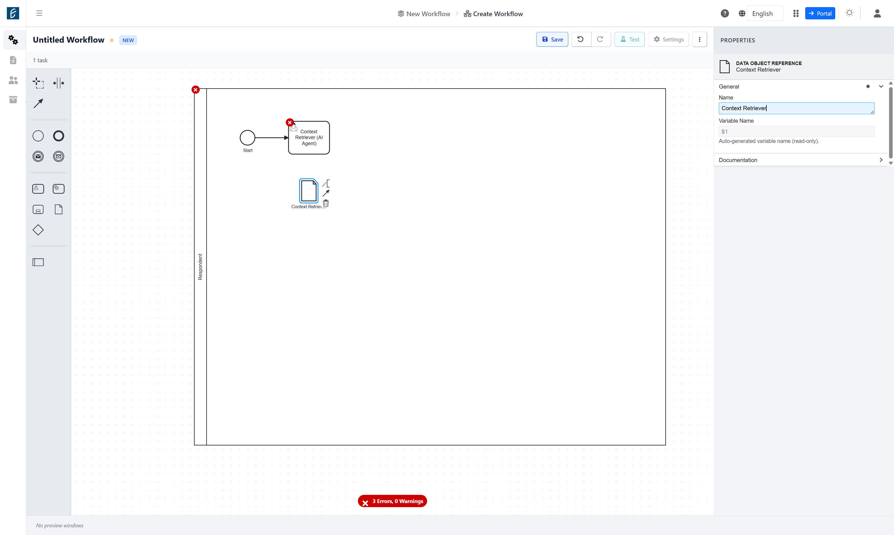This screenshot has height=535, width=894.
Task: Open the three-dot more options menu
Action: click(x=699, y=39)
